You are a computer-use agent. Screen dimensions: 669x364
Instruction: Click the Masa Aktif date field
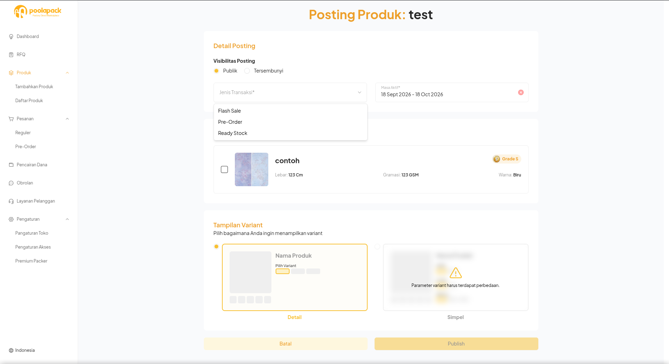452,92
